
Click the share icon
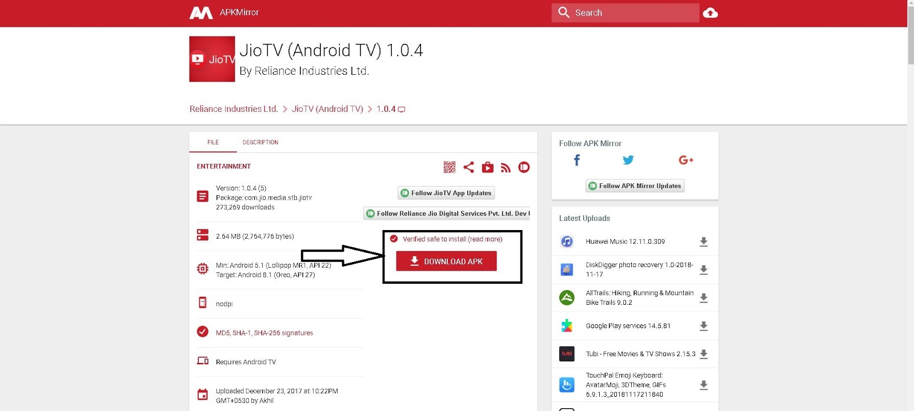(468, 167)
